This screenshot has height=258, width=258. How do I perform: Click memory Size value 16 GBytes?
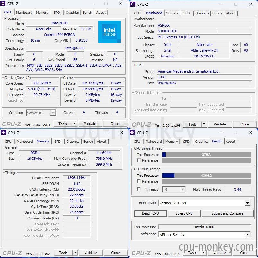click(35, 159)
